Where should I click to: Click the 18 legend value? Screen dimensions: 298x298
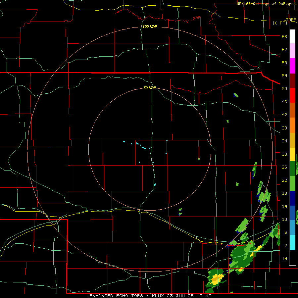tap(284, 193)
